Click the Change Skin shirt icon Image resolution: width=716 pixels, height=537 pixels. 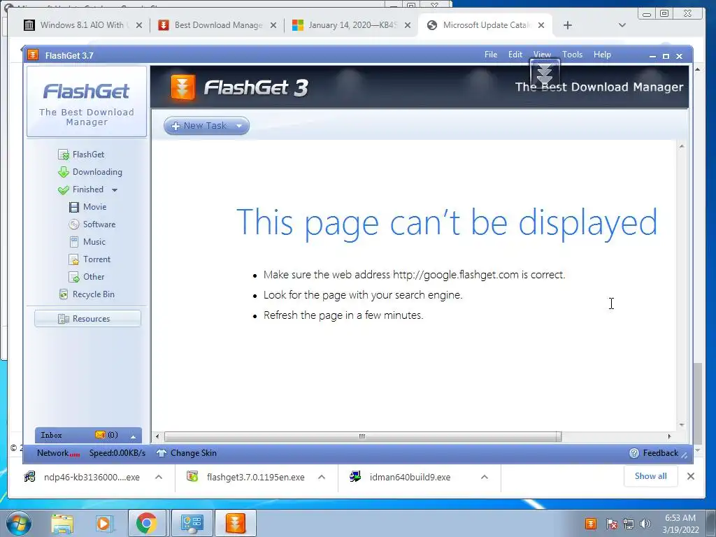(162, 453)
